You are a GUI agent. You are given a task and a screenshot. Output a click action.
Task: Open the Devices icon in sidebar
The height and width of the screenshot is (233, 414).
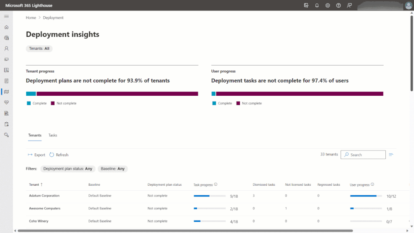[x=6, y=59]
